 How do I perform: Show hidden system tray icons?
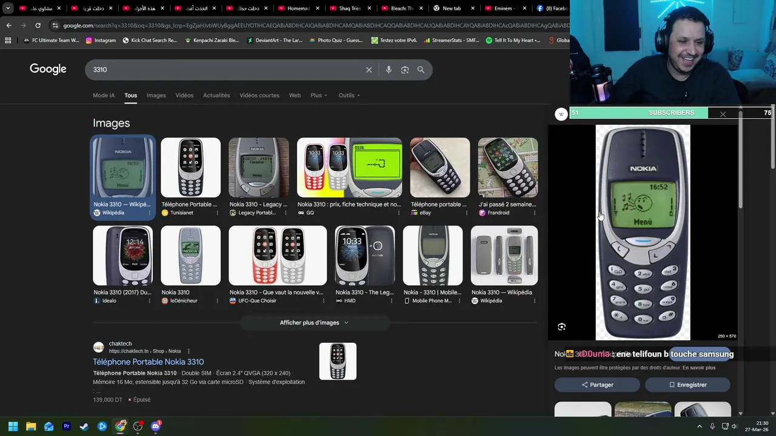pos(700,426)
